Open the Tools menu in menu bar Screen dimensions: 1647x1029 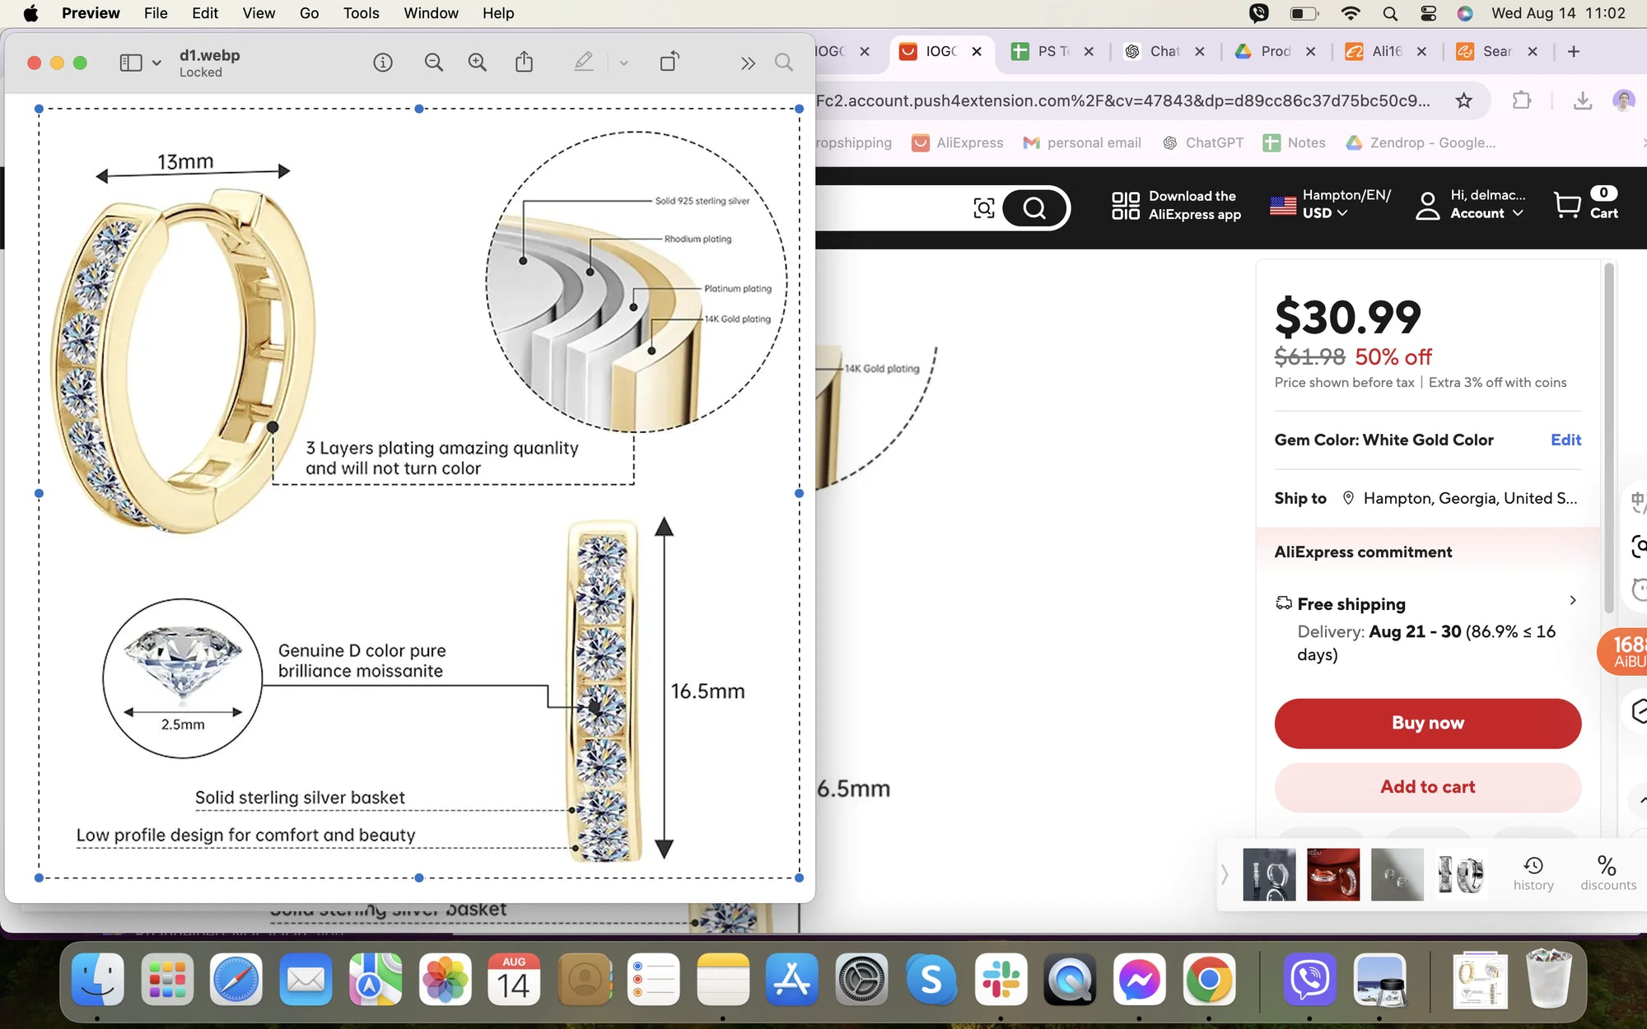tap(361, 13)
